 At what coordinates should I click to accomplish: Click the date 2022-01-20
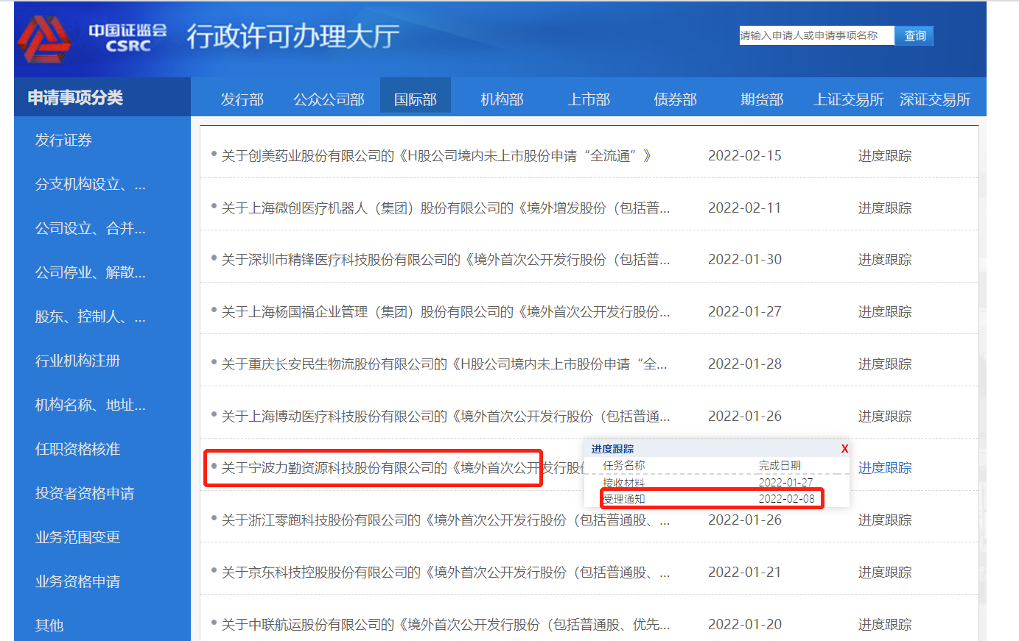tap(745, 625)
